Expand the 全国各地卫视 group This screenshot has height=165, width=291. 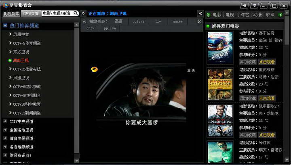tap(5, 130)
